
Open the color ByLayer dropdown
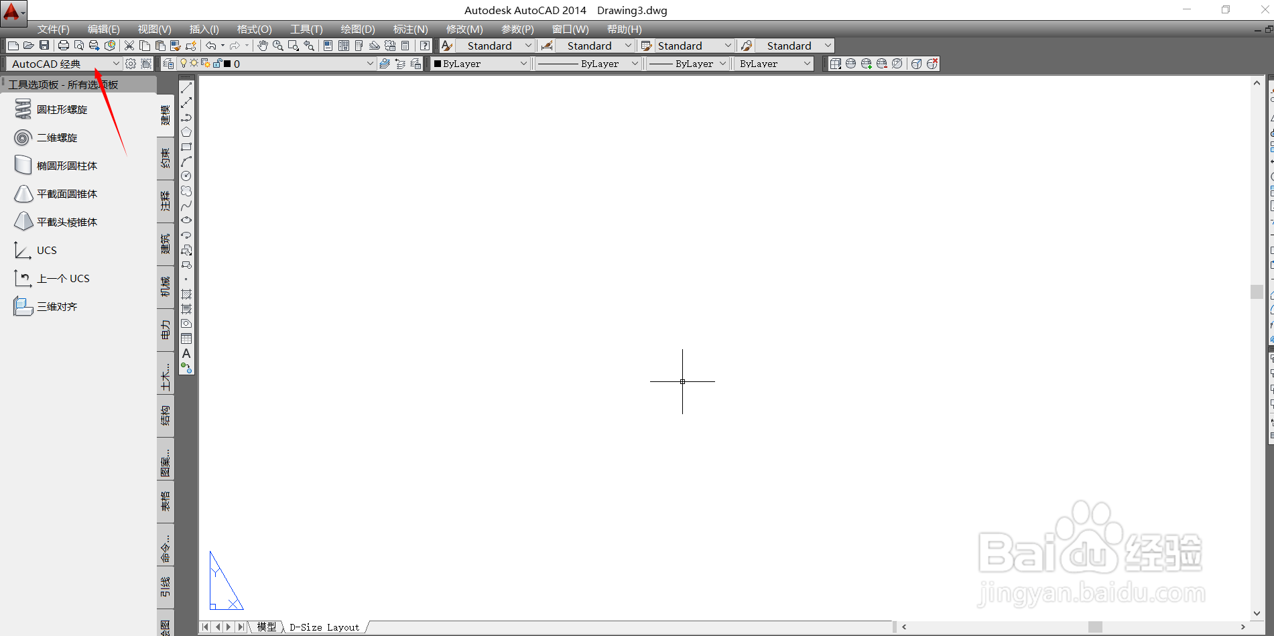coord(481,64)
